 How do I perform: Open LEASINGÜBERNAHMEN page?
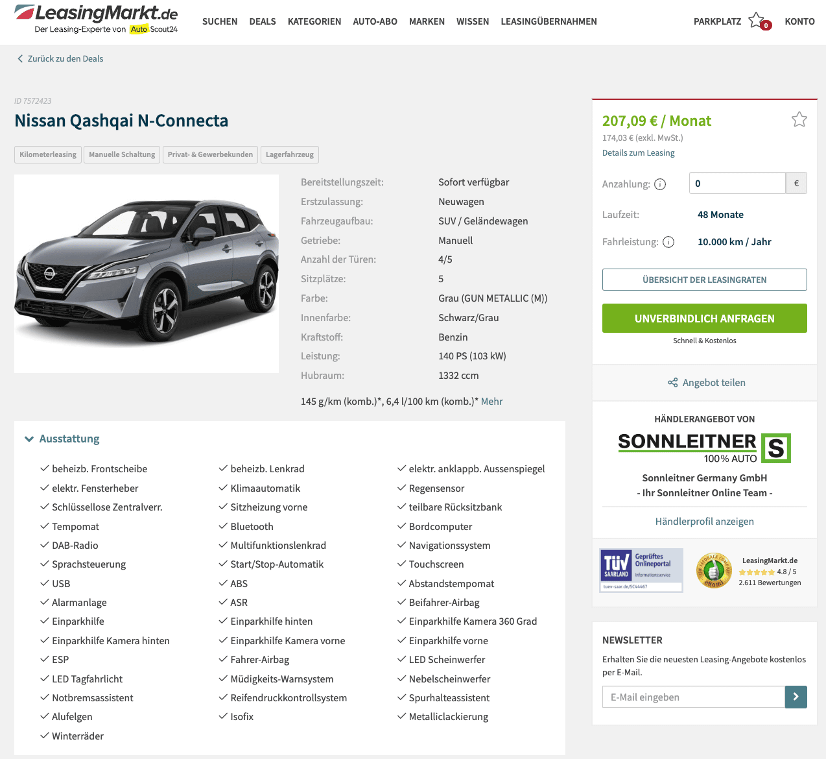[549, 21]
